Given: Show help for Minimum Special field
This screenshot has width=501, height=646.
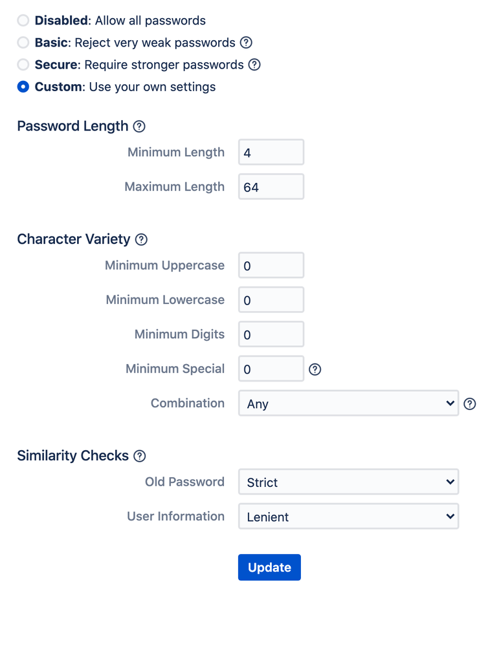Looking at the screenshot, I should coord(315,369).
